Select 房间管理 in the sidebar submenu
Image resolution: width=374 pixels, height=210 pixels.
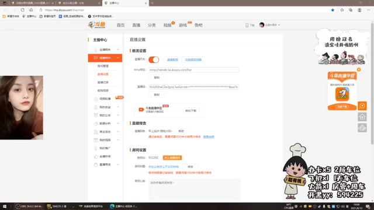tap(103, 66)
